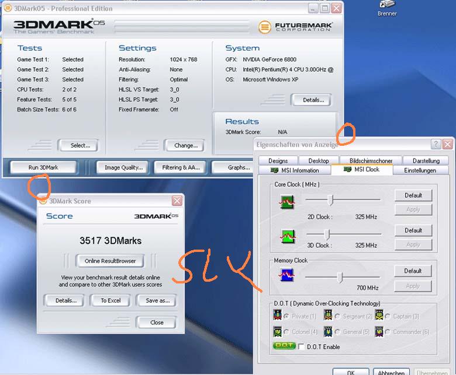Click the Memory Clock slider handle
Viewport: 456px width, 375px height.
340,277
